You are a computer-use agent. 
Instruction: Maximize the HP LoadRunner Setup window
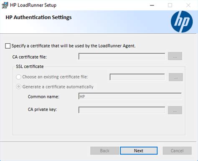[170, 5]
